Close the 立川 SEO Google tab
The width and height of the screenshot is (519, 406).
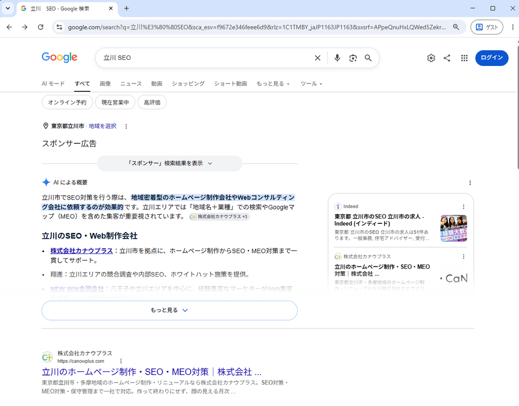pyautogui.click(x=111, y=8)
